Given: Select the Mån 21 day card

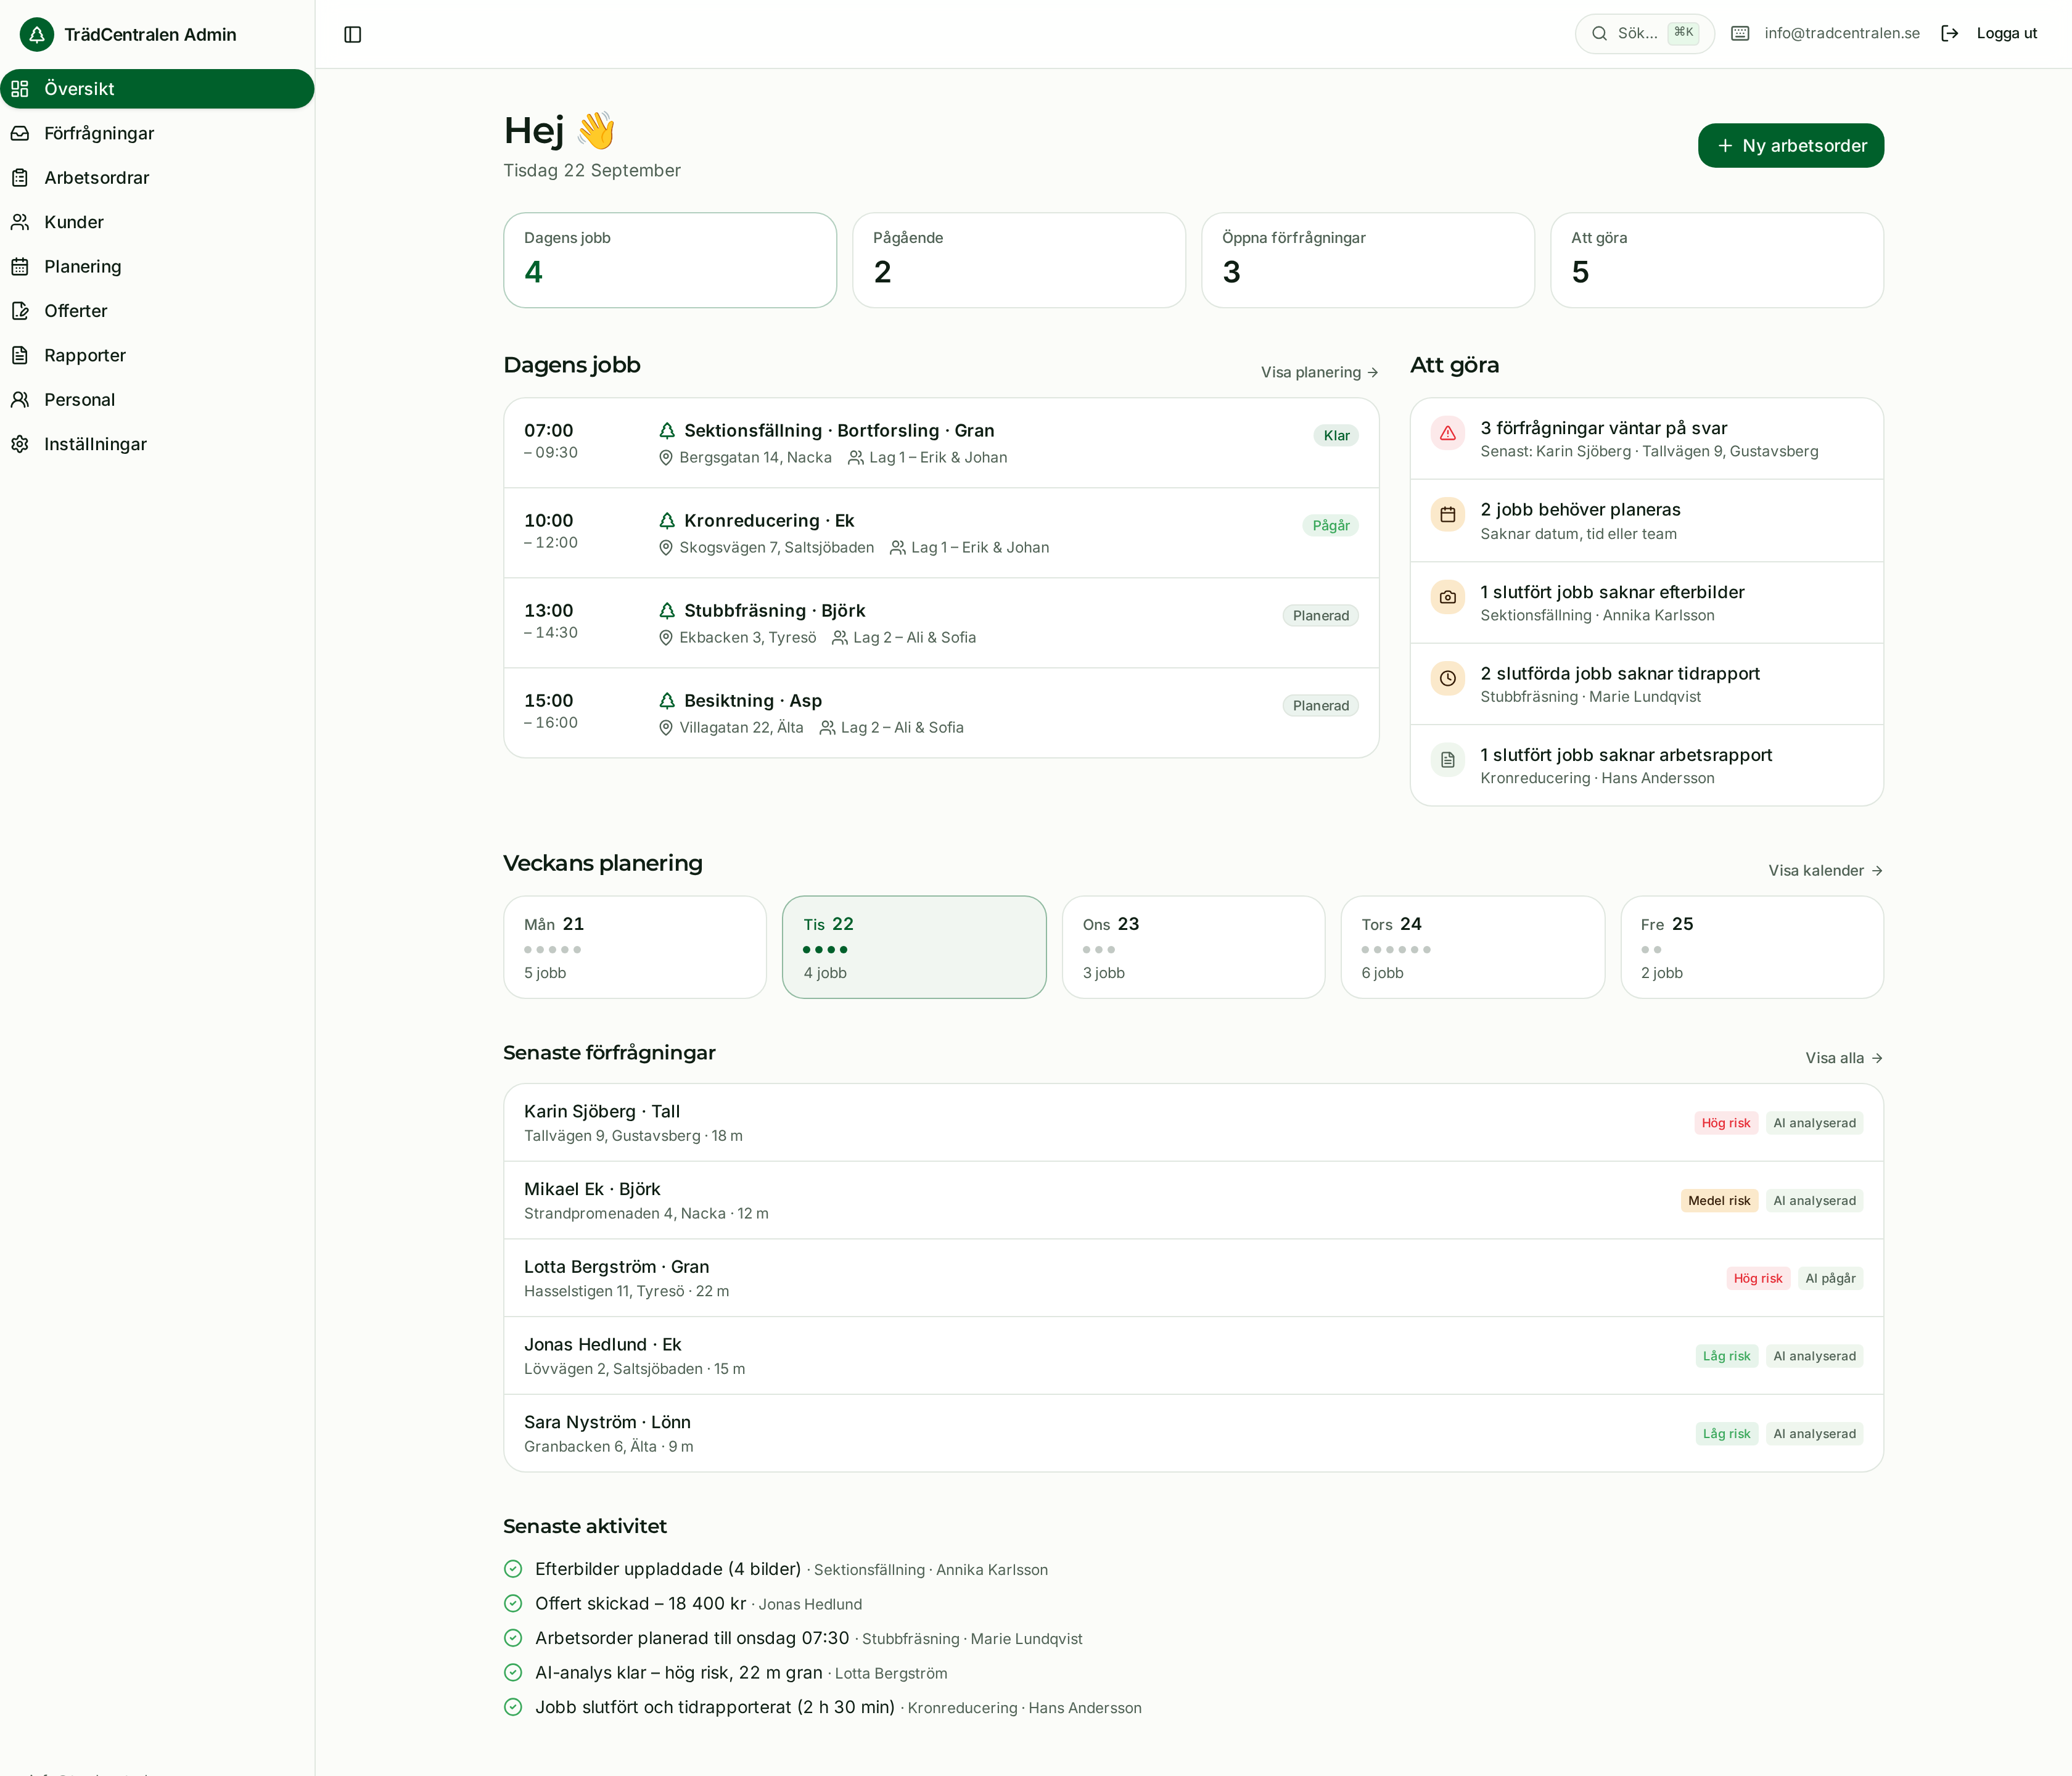Looking at the screenshot, I should tap(635, 947).
